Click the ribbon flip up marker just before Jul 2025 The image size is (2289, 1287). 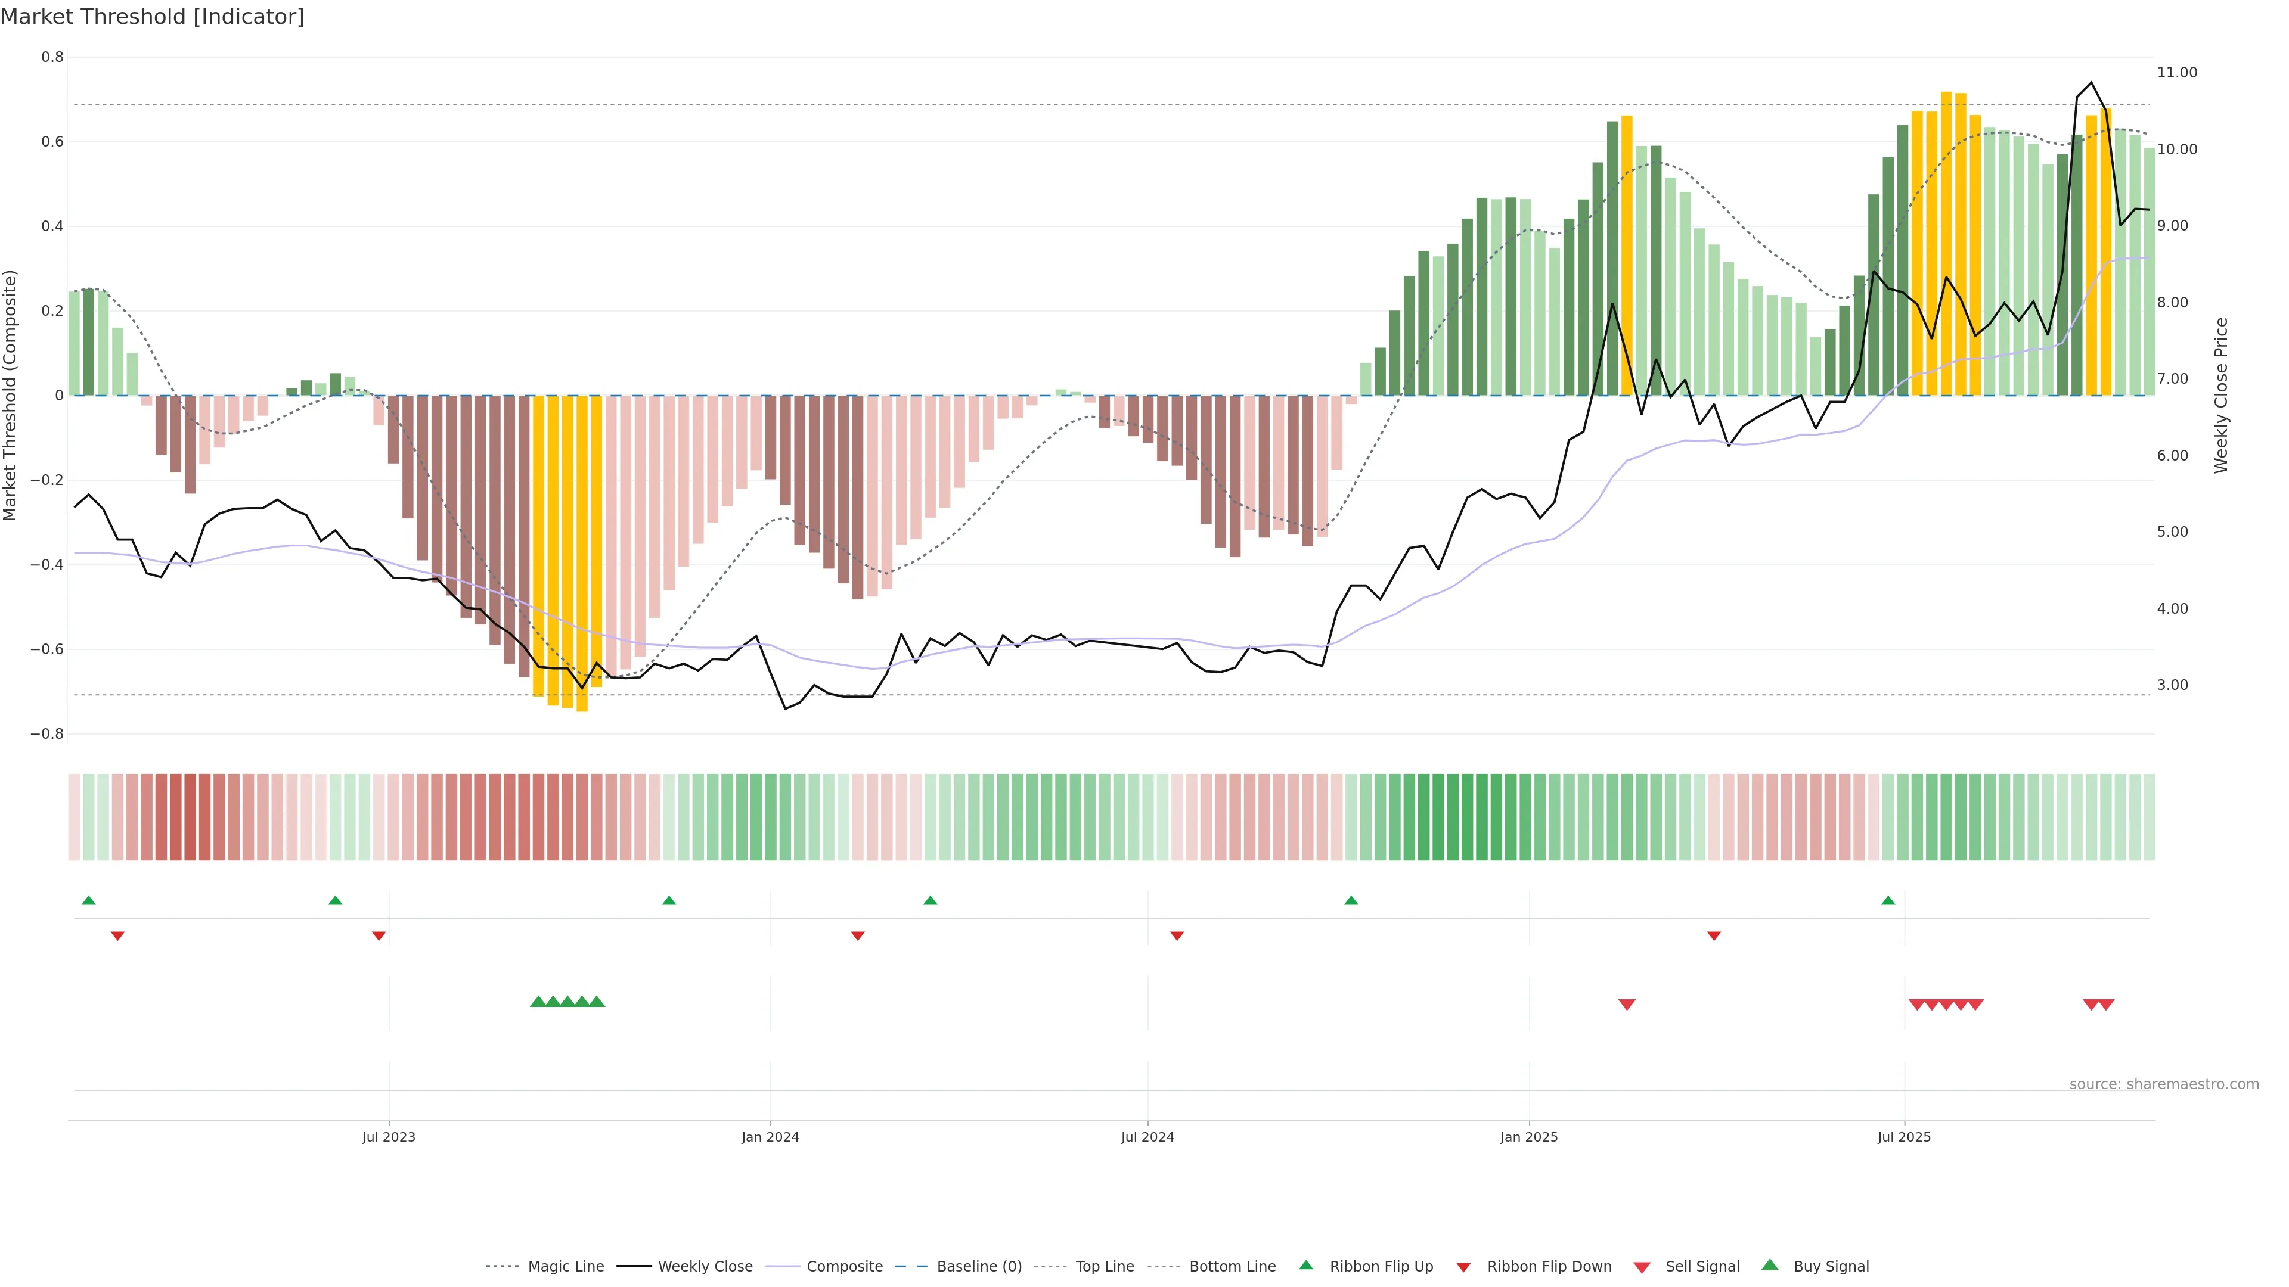click(1887, 901)
